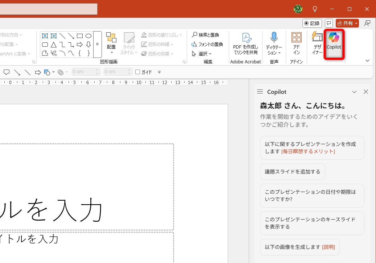Image resolution: width=376 pixels, height=263 pixels.
Task: Select the 記録 (Record) option
Action: click(311, 23)
